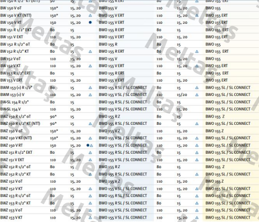Select the BW-SL 154 R 1/2" entry
The height and width of the screenshot is (222, 259).
14,102
